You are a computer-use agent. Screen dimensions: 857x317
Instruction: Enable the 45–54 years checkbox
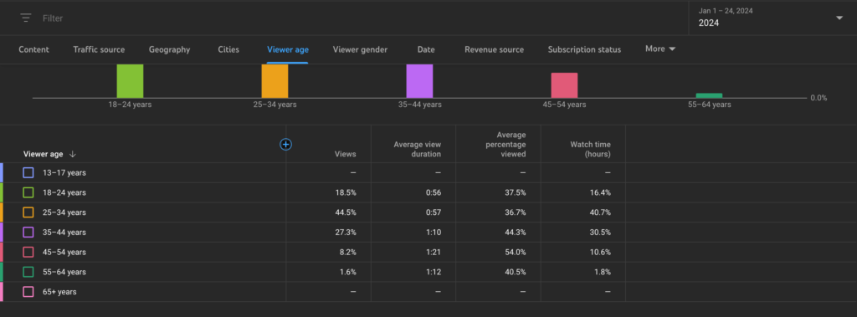coord(28,252)
